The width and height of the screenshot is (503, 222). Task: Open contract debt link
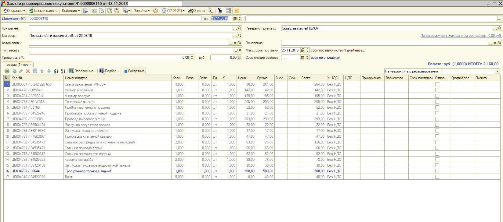coord(461,36)
